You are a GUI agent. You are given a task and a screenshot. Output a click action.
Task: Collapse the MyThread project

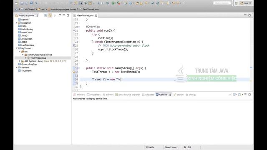tap(17, 48)
